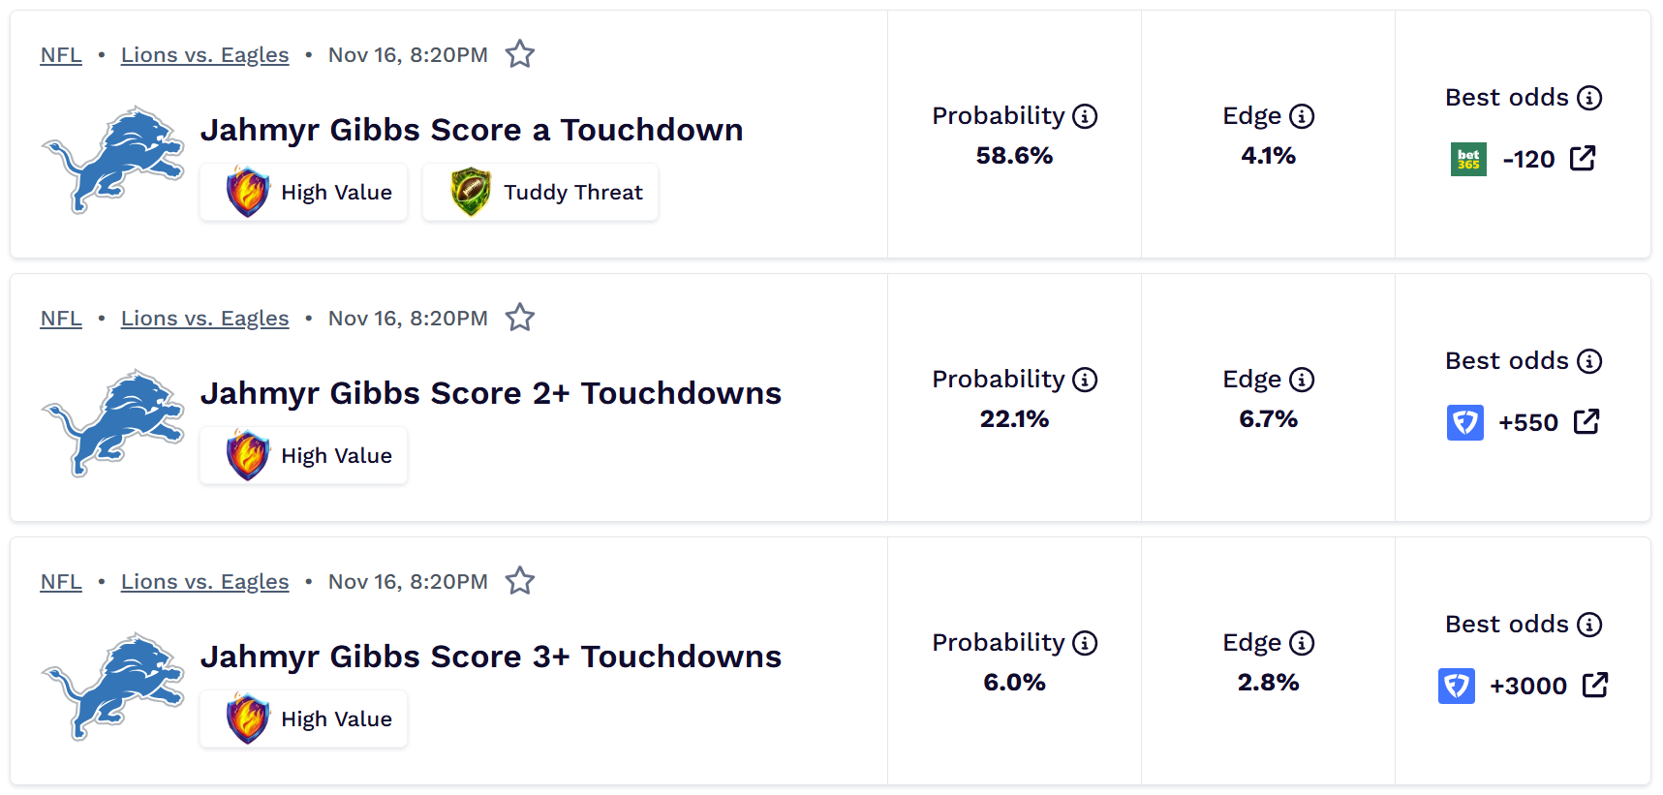
Task: Show Best odds info in first card
Action: [x=1589, y=98]
